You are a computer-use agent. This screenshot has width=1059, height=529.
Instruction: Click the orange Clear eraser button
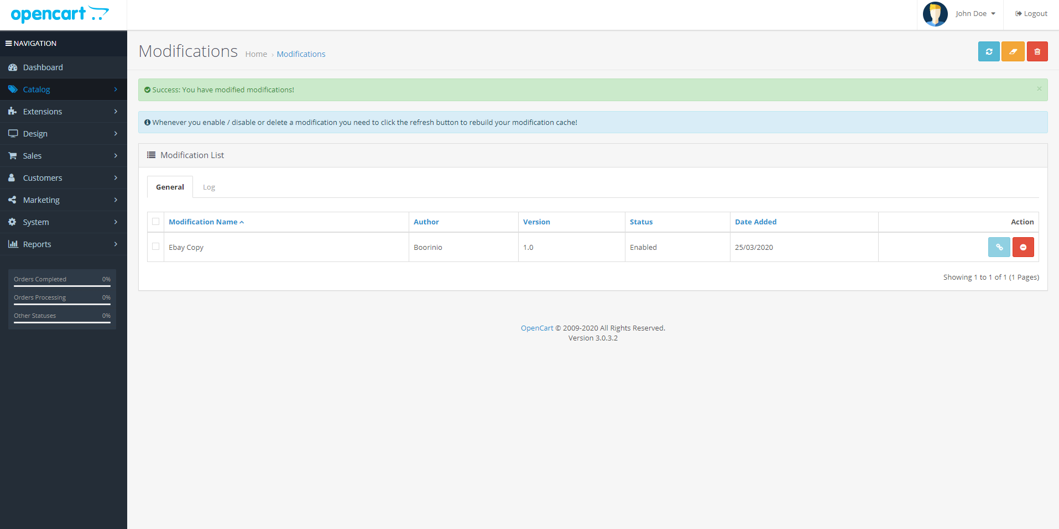tap(1013, 51)
